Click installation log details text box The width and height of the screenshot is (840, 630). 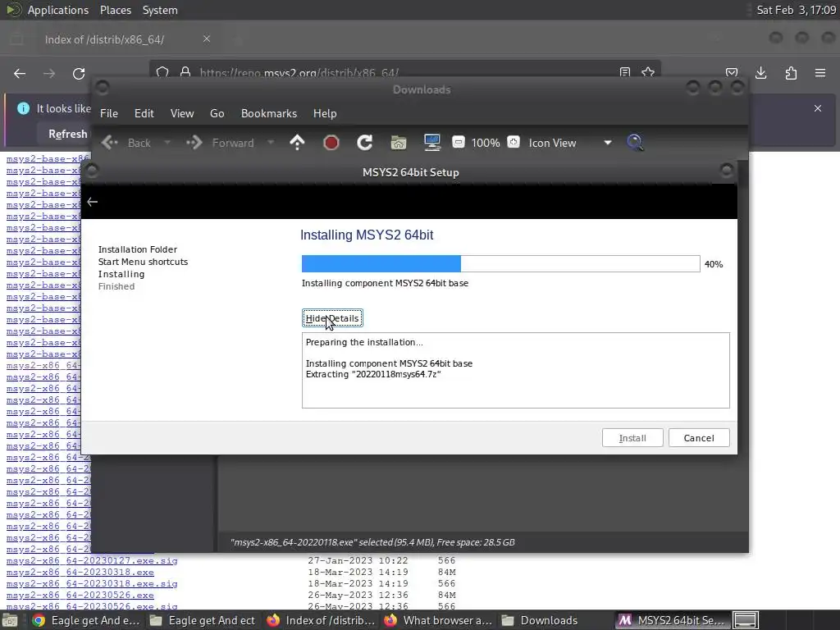515,370
